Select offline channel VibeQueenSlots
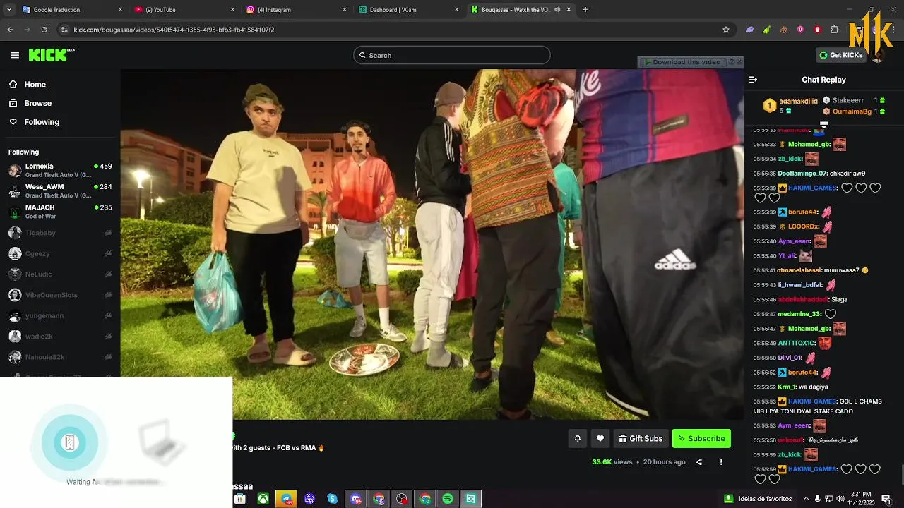This screenshot has width=904, height=508. click(x=60, y=295)
